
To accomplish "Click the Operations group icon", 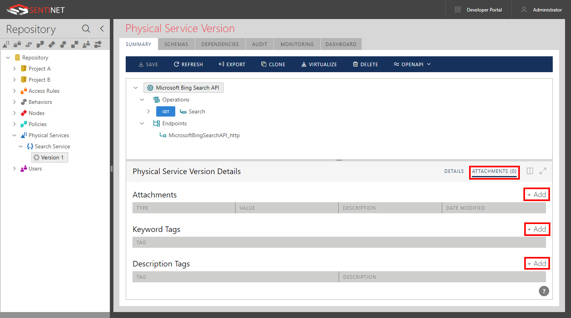I will [156, 100].
